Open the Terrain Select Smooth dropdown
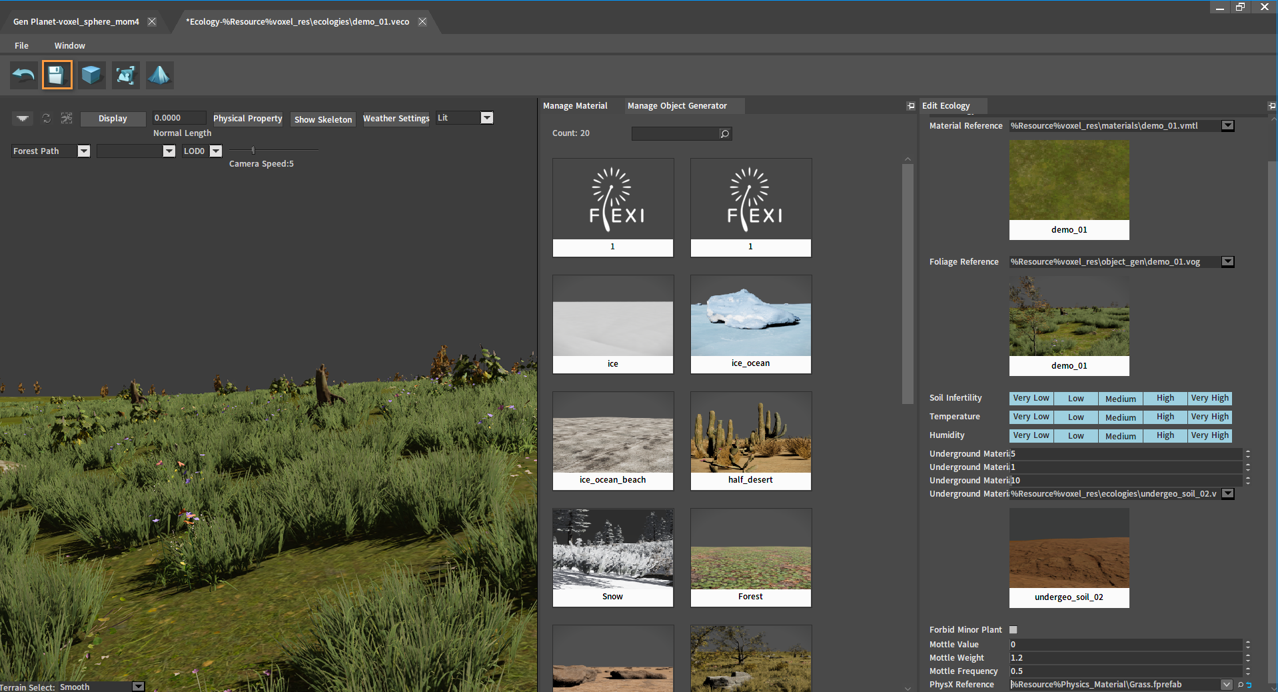Screen dimensions: 1278x692 point(139,687)
